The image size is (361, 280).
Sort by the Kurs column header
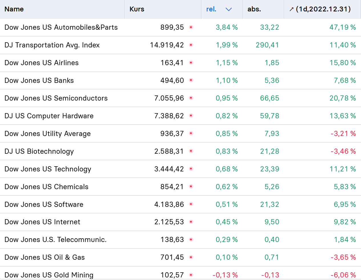(x=137, y=9)
